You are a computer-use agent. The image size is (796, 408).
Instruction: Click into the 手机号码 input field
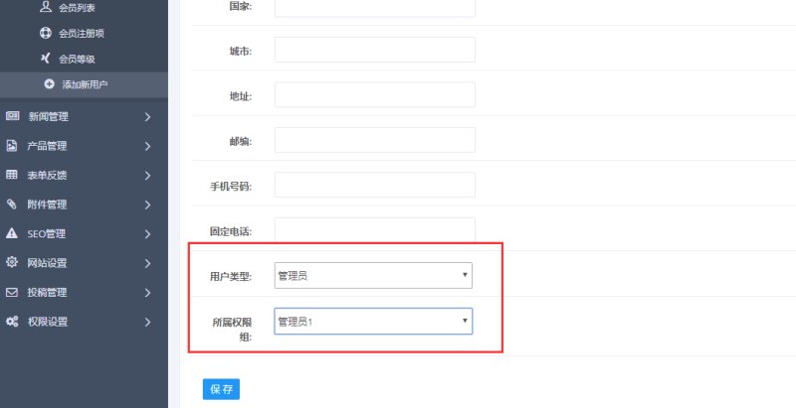(x=374, y=185)
